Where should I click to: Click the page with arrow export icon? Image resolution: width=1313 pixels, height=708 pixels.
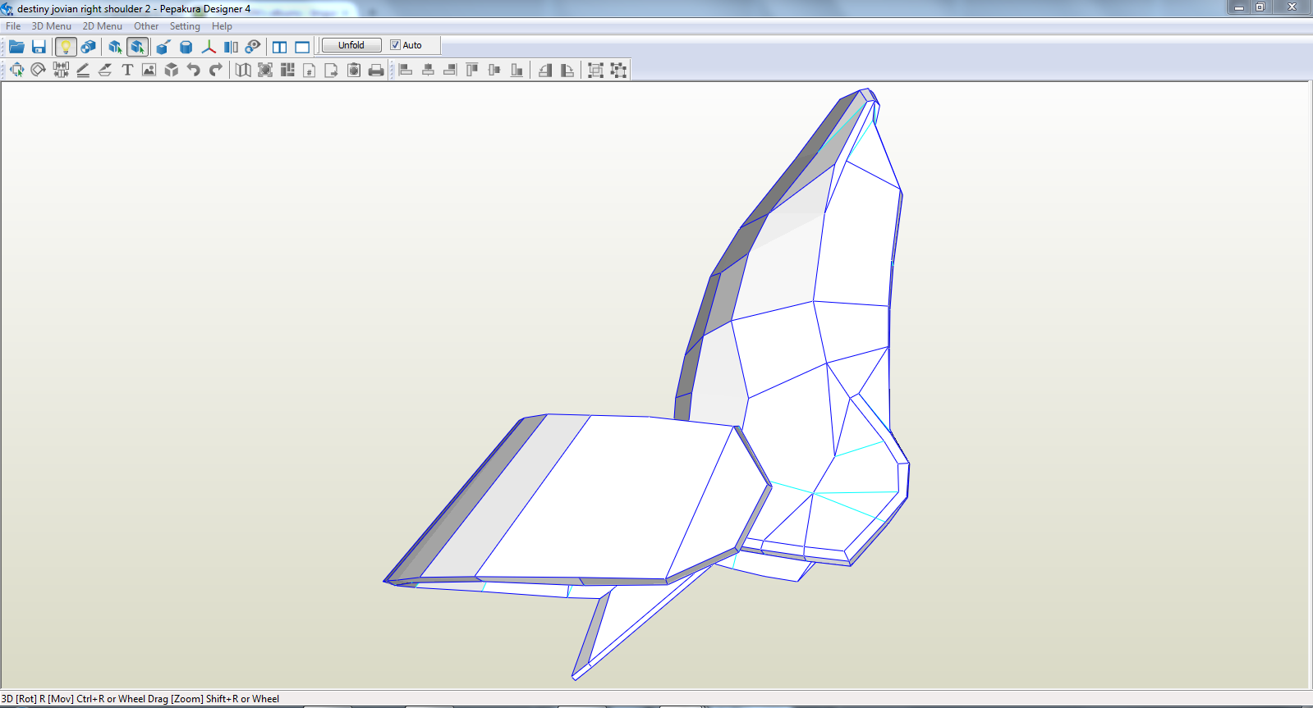point(332,70)
